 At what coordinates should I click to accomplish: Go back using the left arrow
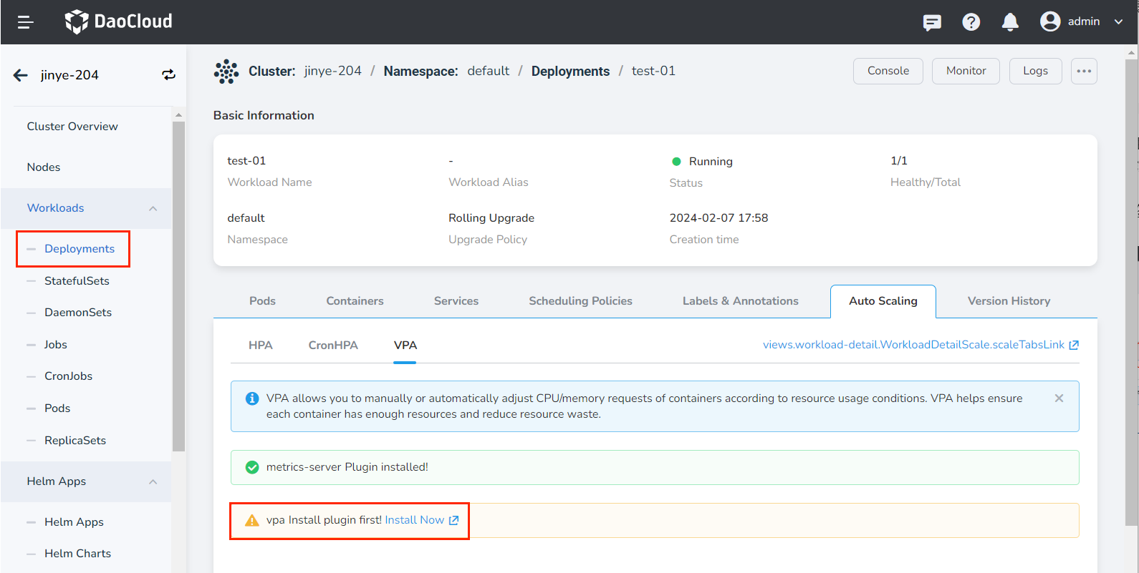tap(21, 75)
